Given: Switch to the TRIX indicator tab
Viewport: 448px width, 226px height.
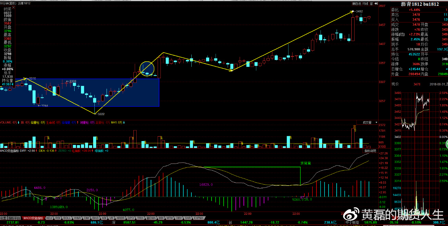Looking at the screenshot, I should coord(140,218).
